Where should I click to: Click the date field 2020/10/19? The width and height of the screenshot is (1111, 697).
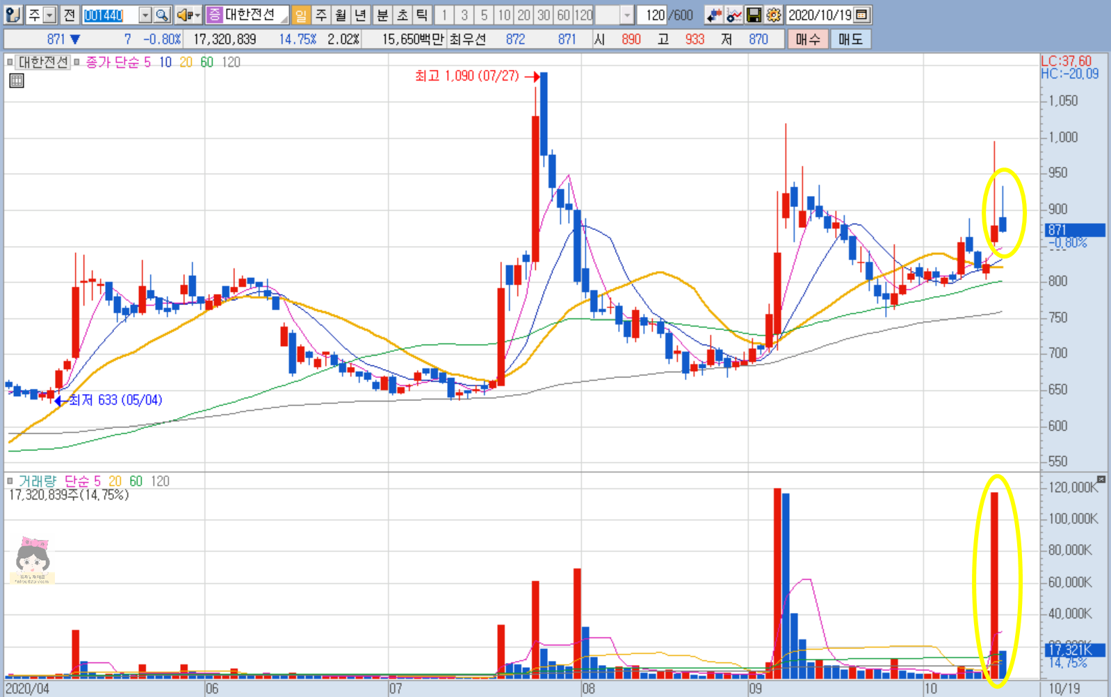coord(819,15)
